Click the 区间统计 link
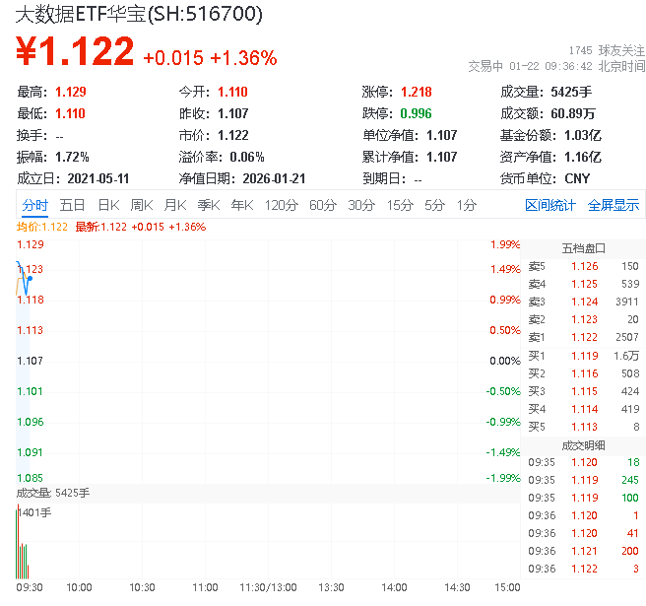The height and width of the screenshot is (606, 646). pyautogui.click(x=549, y=205)
